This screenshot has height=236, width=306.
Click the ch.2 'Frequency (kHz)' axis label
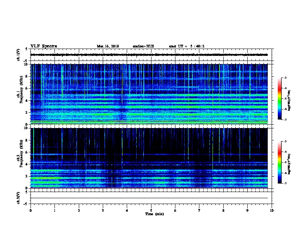point(21,153)
